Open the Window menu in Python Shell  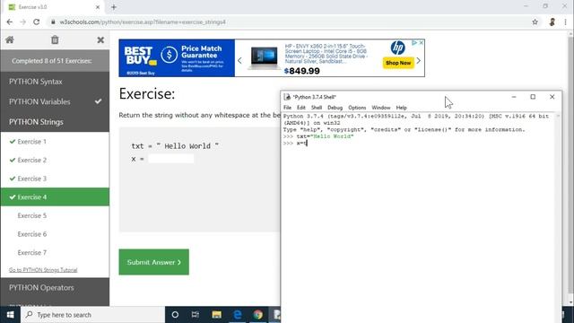380,108
